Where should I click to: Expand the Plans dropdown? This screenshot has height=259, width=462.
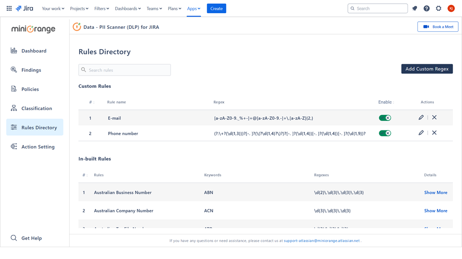(x=174, y=9)
